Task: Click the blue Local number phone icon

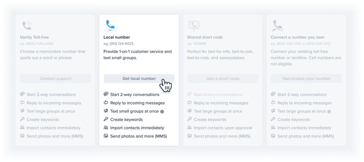Action: pos(110,26)
